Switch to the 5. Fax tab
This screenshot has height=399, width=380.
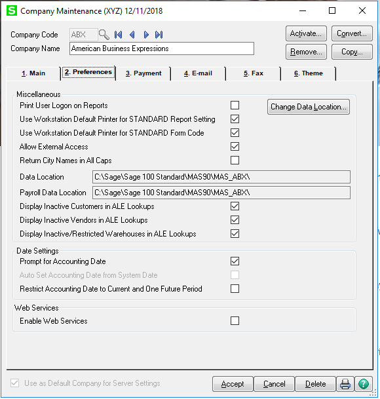tap(254, 73)
